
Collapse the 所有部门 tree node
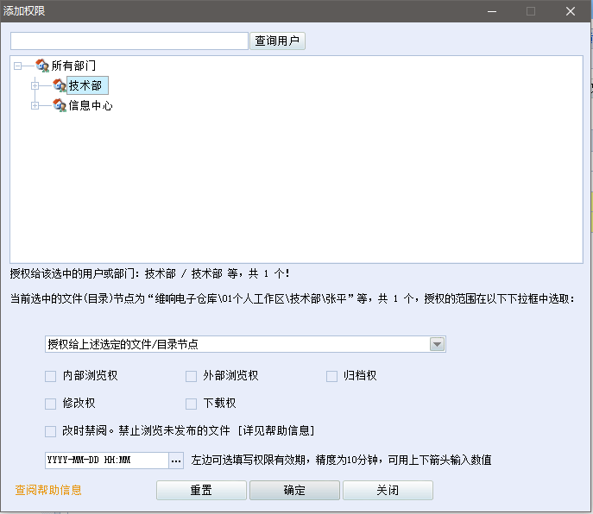18,66
